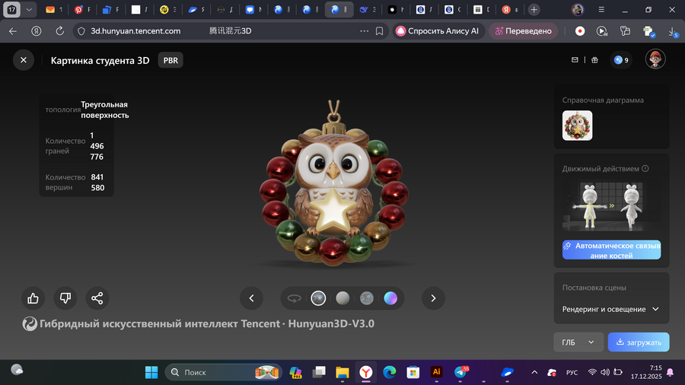Click the Автоматическое связывание костей button
The width and height of the screenshot is (685, 385).
(611, 250)
